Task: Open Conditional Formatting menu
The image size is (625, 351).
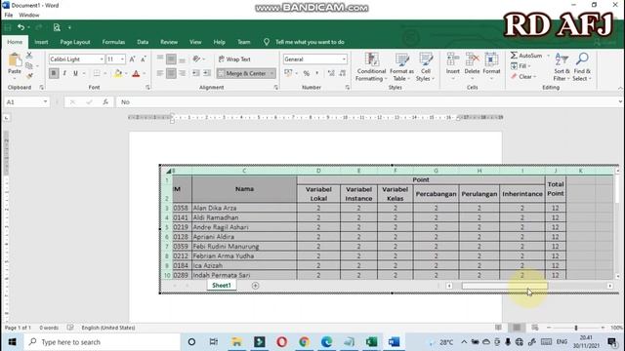Action: click(x=371, y=67)
